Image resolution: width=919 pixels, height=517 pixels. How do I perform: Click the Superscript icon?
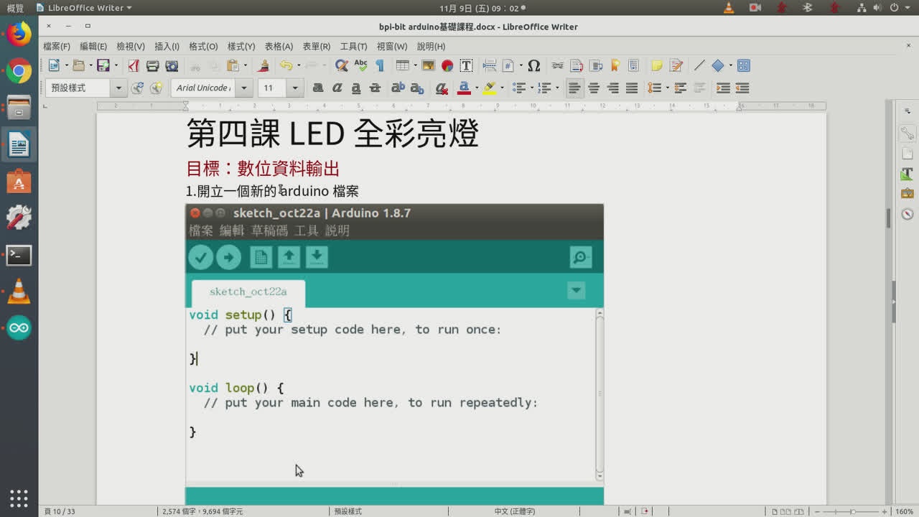click(397, 88)
